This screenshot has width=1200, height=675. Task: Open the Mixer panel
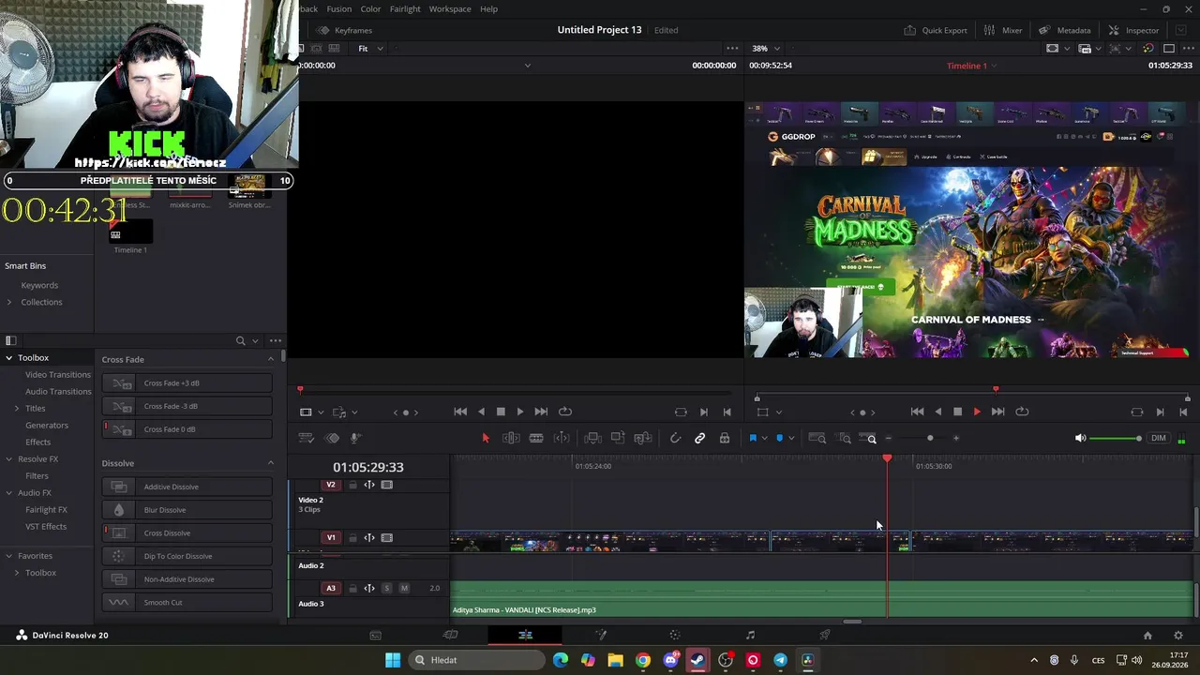pyautogui.click(x=1003, y=30)
